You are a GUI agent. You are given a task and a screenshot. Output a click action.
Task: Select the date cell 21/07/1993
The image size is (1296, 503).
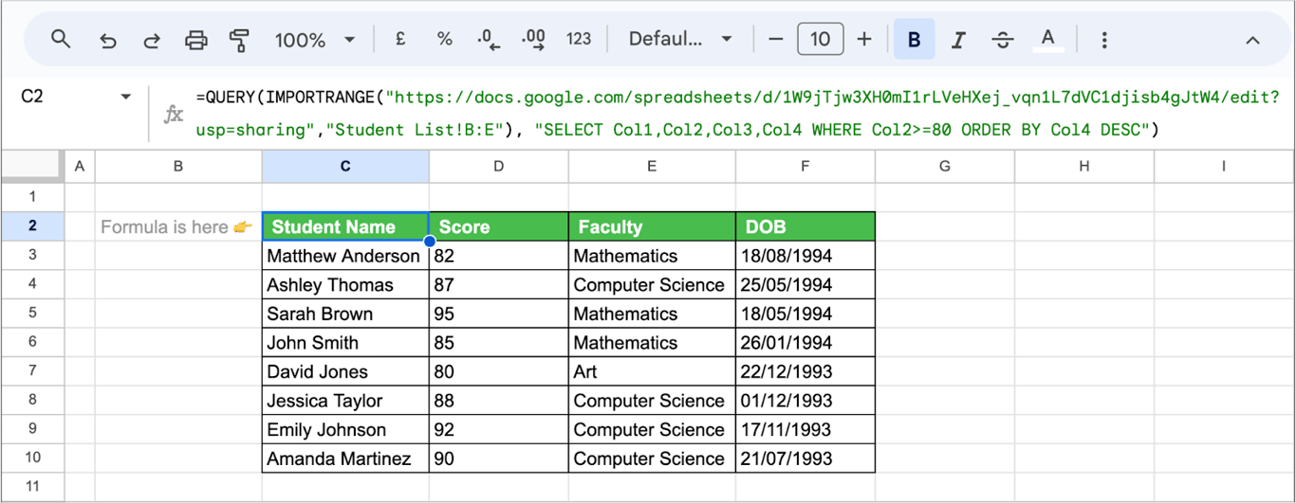(x=805, y=458)
